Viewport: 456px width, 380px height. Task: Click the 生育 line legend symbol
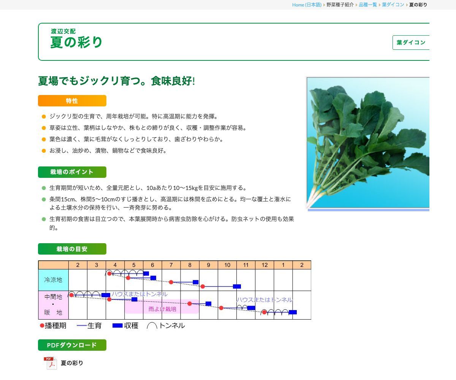81,326
